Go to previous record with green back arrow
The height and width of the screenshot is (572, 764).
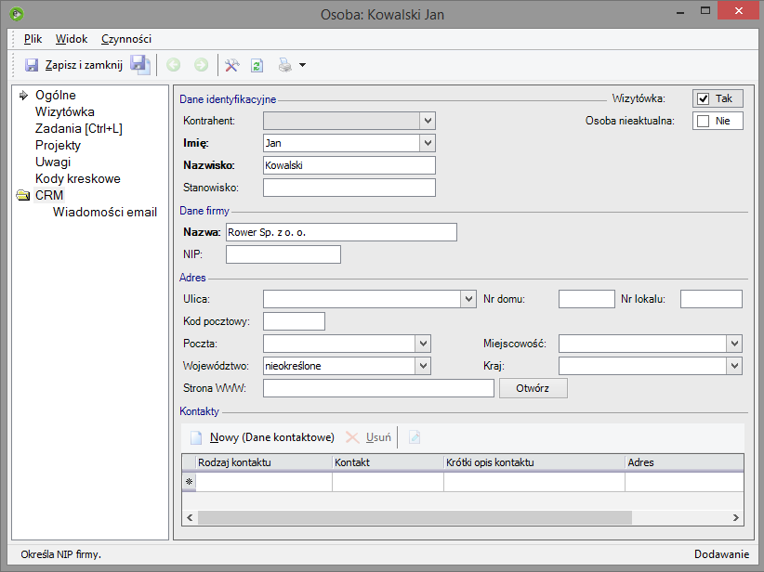click(x=174, y=65)
